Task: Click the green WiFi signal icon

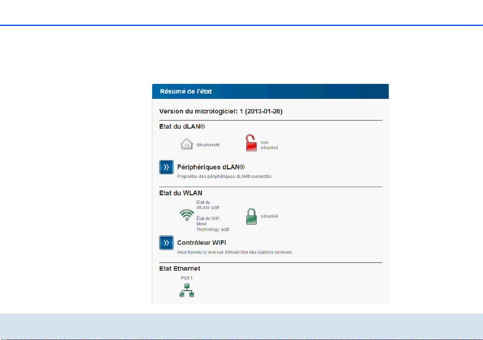Action: tap(187, 215)
